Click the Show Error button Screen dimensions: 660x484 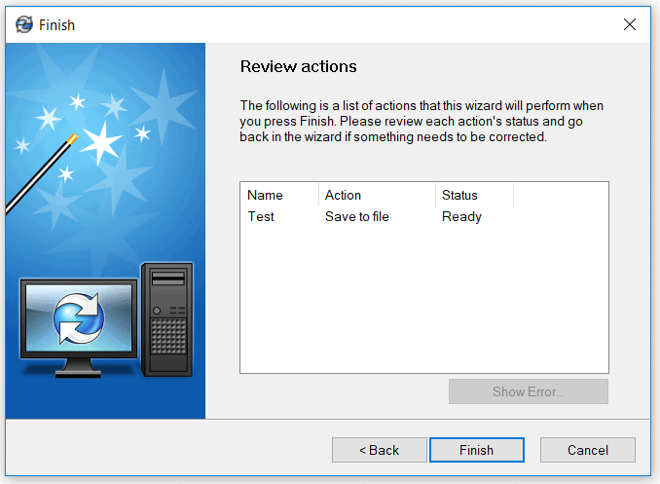(529, 391)
